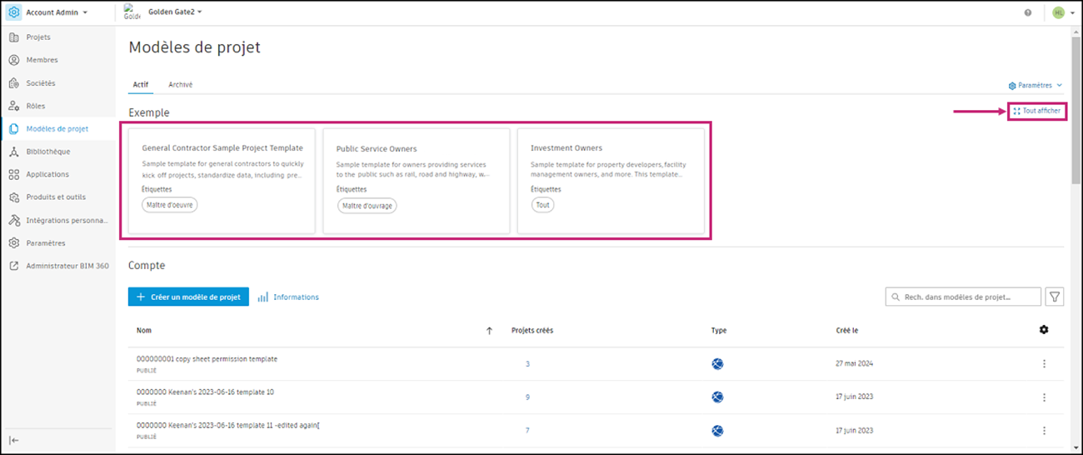
Task: Open the Account Admin dropdown
Action: coord(55,12)
